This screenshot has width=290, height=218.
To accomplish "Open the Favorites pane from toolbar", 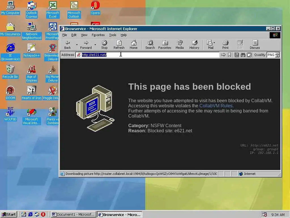I will click(x=165, y=45).
